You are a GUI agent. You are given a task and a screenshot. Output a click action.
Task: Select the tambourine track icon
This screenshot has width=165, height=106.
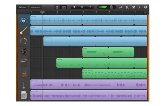pyautogui.click(x=24, y=41)
